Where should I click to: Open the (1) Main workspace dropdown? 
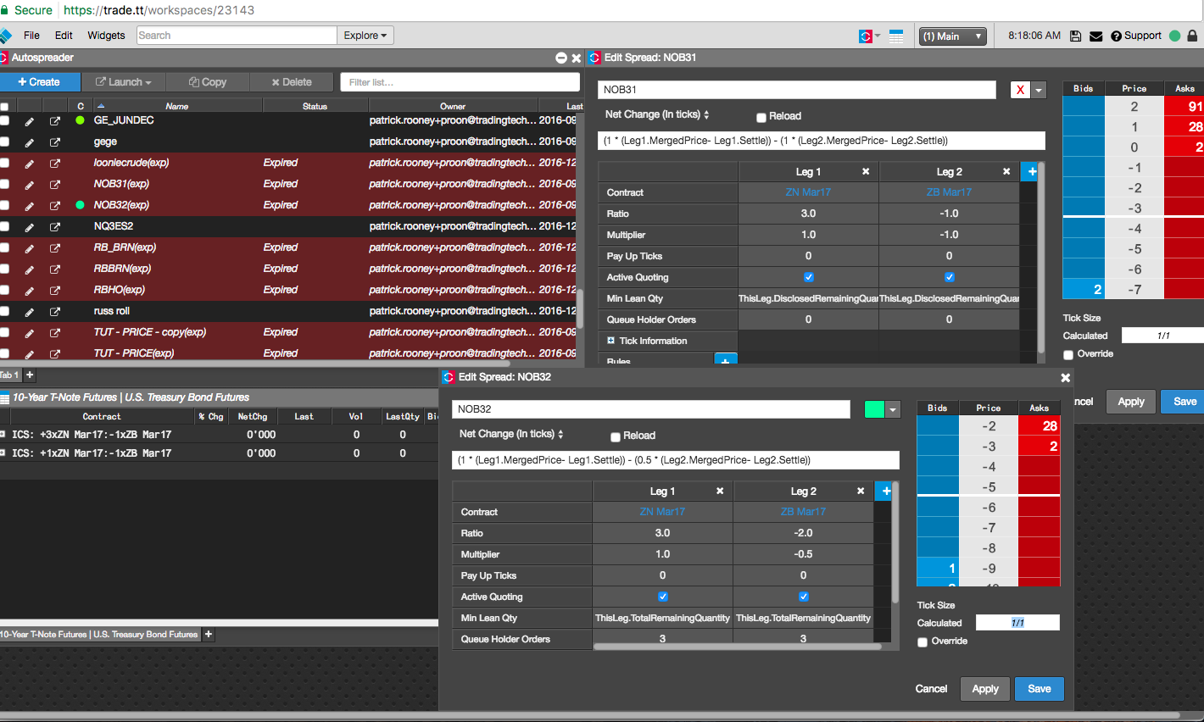pos(953,36)
